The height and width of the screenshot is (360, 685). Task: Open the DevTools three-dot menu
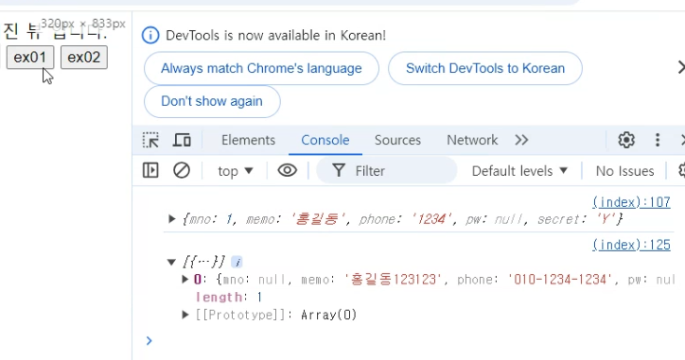657,140
